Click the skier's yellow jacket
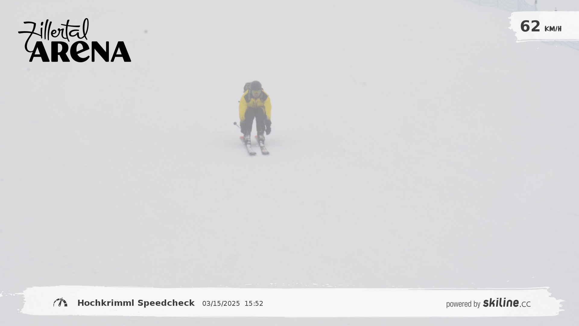This screenshot has width=579, height=326. [255, 104]
